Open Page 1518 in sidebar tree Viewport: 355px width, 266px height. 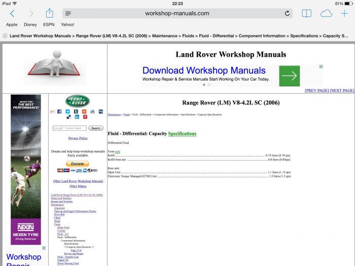pos(76,250)
